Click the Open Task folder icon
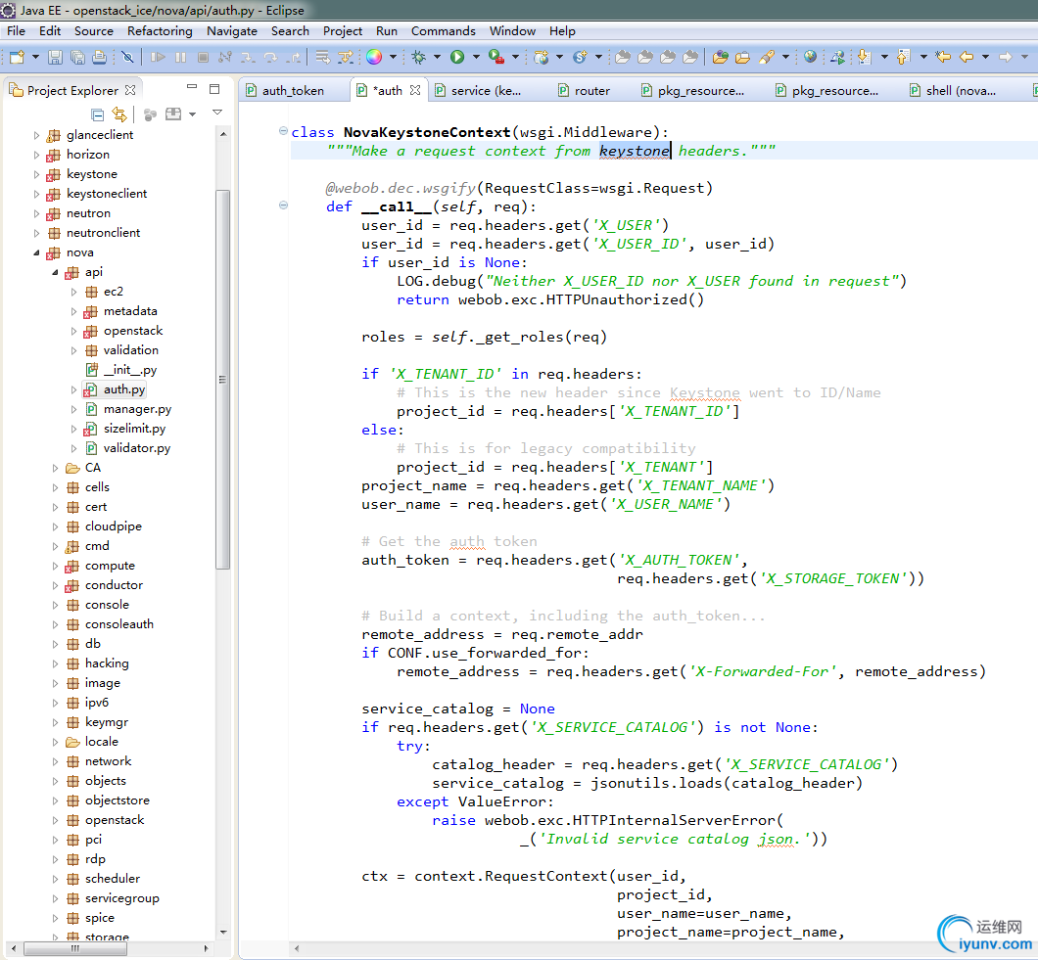 pyautogui.click(x=742, y=57)
